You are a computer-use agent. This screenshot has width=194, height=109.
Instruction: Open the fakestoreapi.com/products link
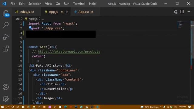click(69, 51)
